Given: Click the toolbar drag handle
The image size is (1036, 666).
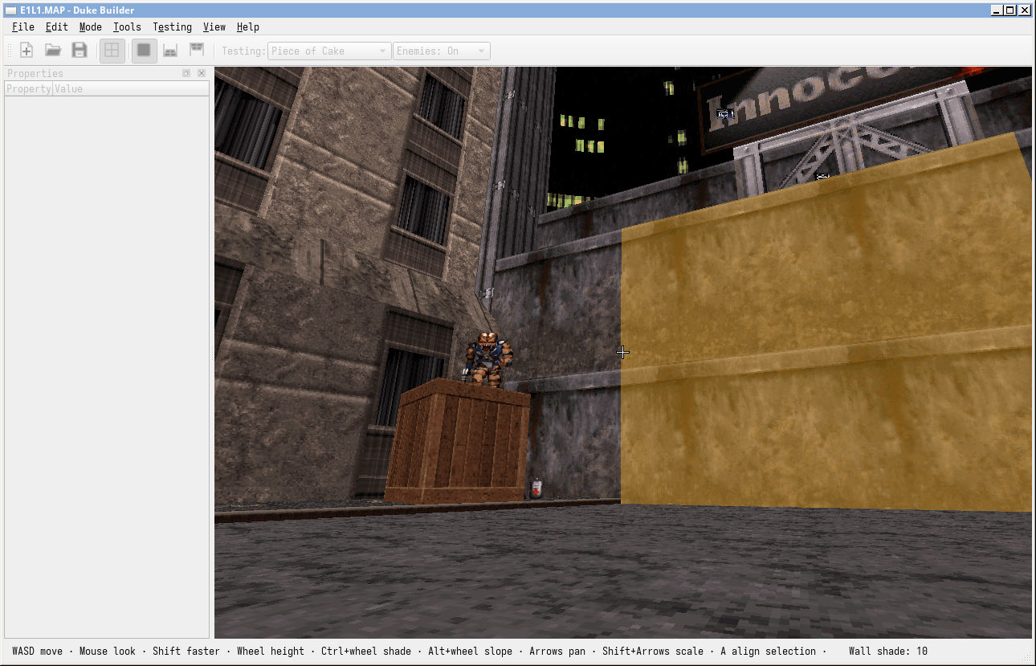Looking at the screenshot, I should (10, 51).
